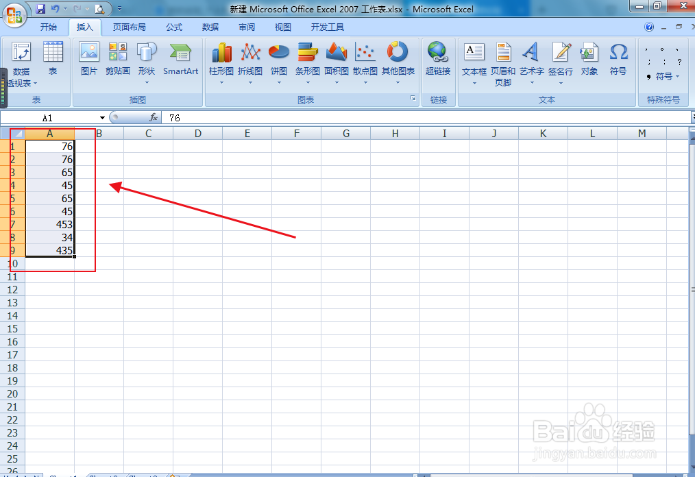Select cell containing 34
Viewport: 695px width, 477px height.
49,238
